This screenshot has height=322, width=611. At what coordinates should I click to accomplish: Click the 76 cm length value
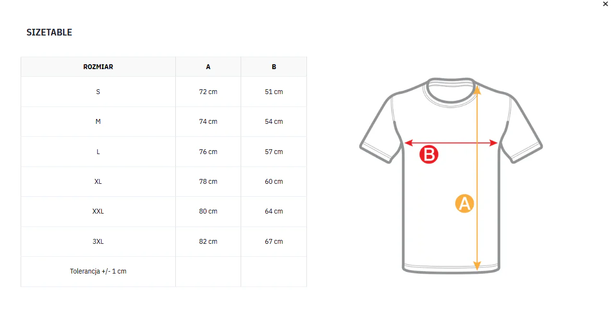tap(208, 152)
